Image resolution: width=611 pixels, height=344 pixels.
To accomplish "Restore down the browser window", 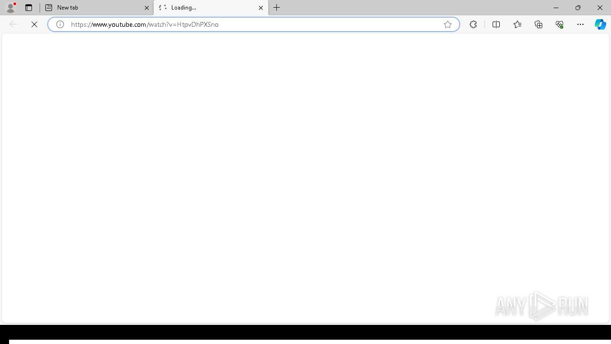I will pos(578,8).
